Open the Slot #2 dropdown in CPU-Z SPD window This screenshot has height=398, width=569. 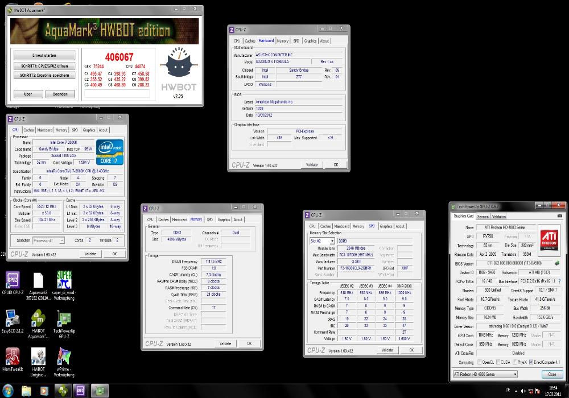(x=322, y=241)
